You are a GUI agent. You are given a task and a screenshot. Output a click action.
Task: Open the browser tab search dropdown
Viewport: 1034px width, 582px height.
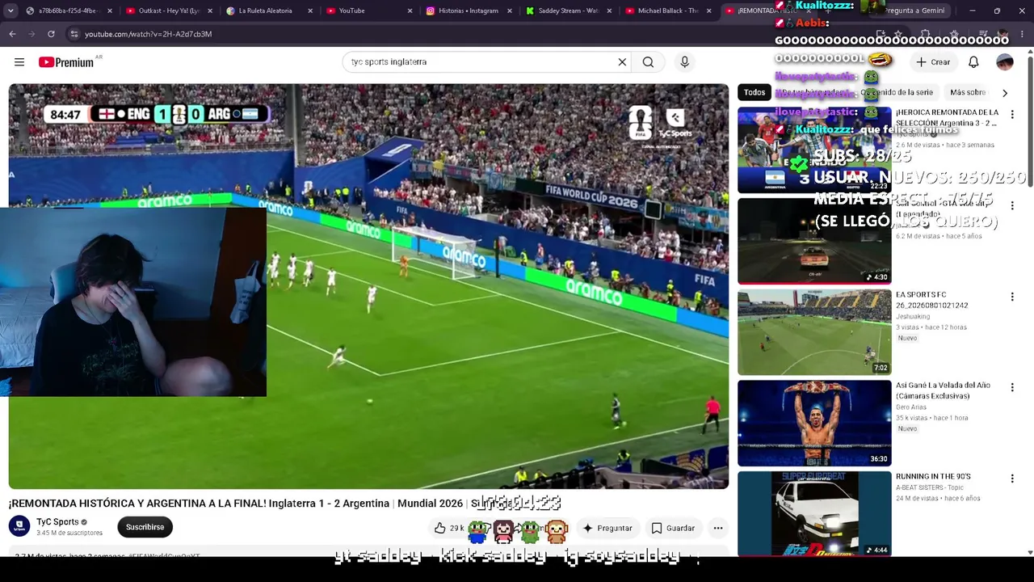pyautogui.click(x=10, y=11)
